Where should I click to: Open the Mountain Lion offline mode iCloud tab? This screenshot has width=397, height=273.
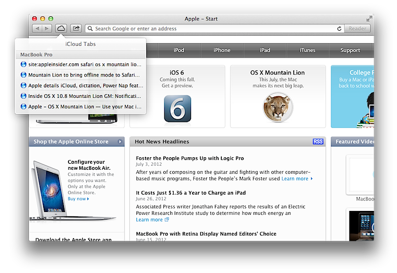(80, 75)
